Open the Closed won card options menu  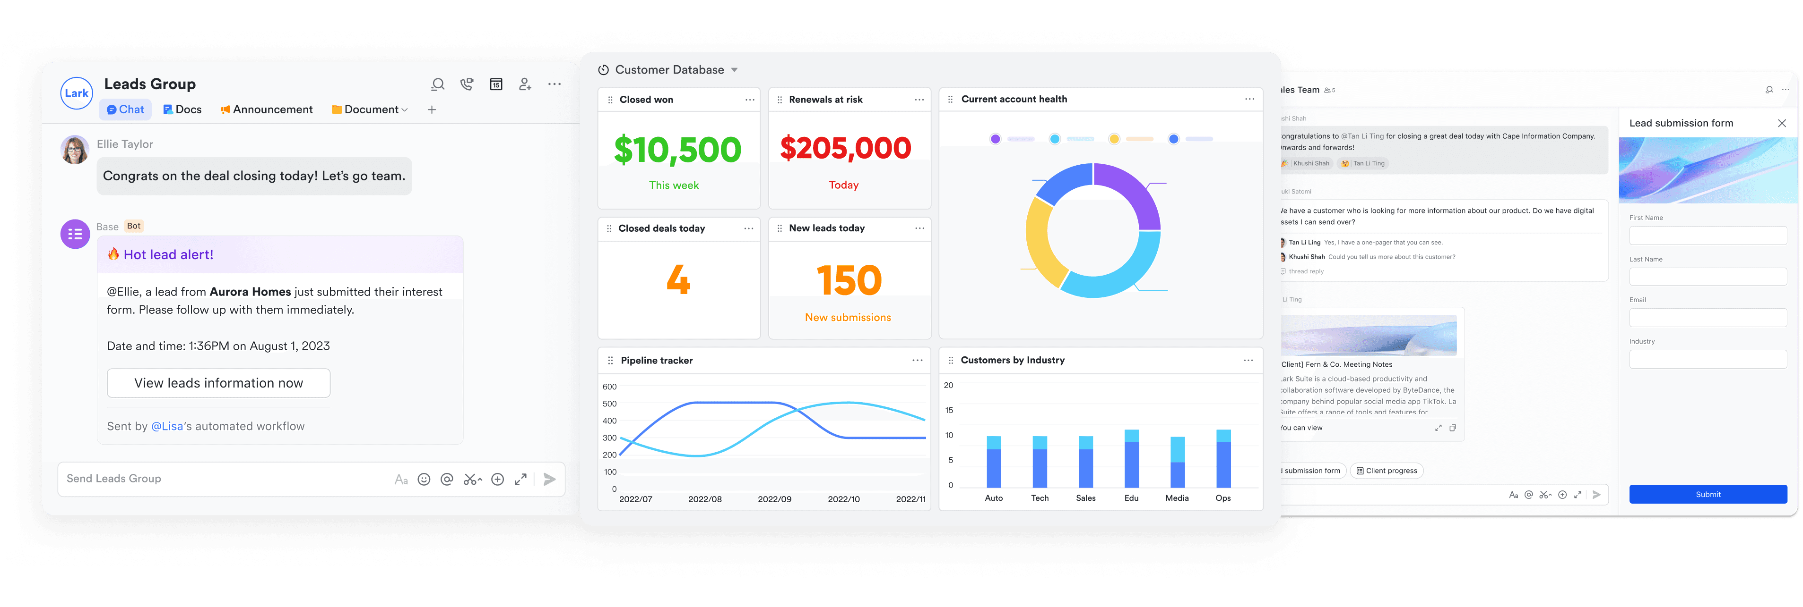(x=750, y=100)
